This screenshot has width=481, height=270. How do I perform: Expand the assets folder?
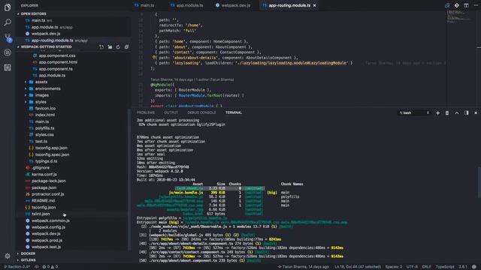[41, 82]
